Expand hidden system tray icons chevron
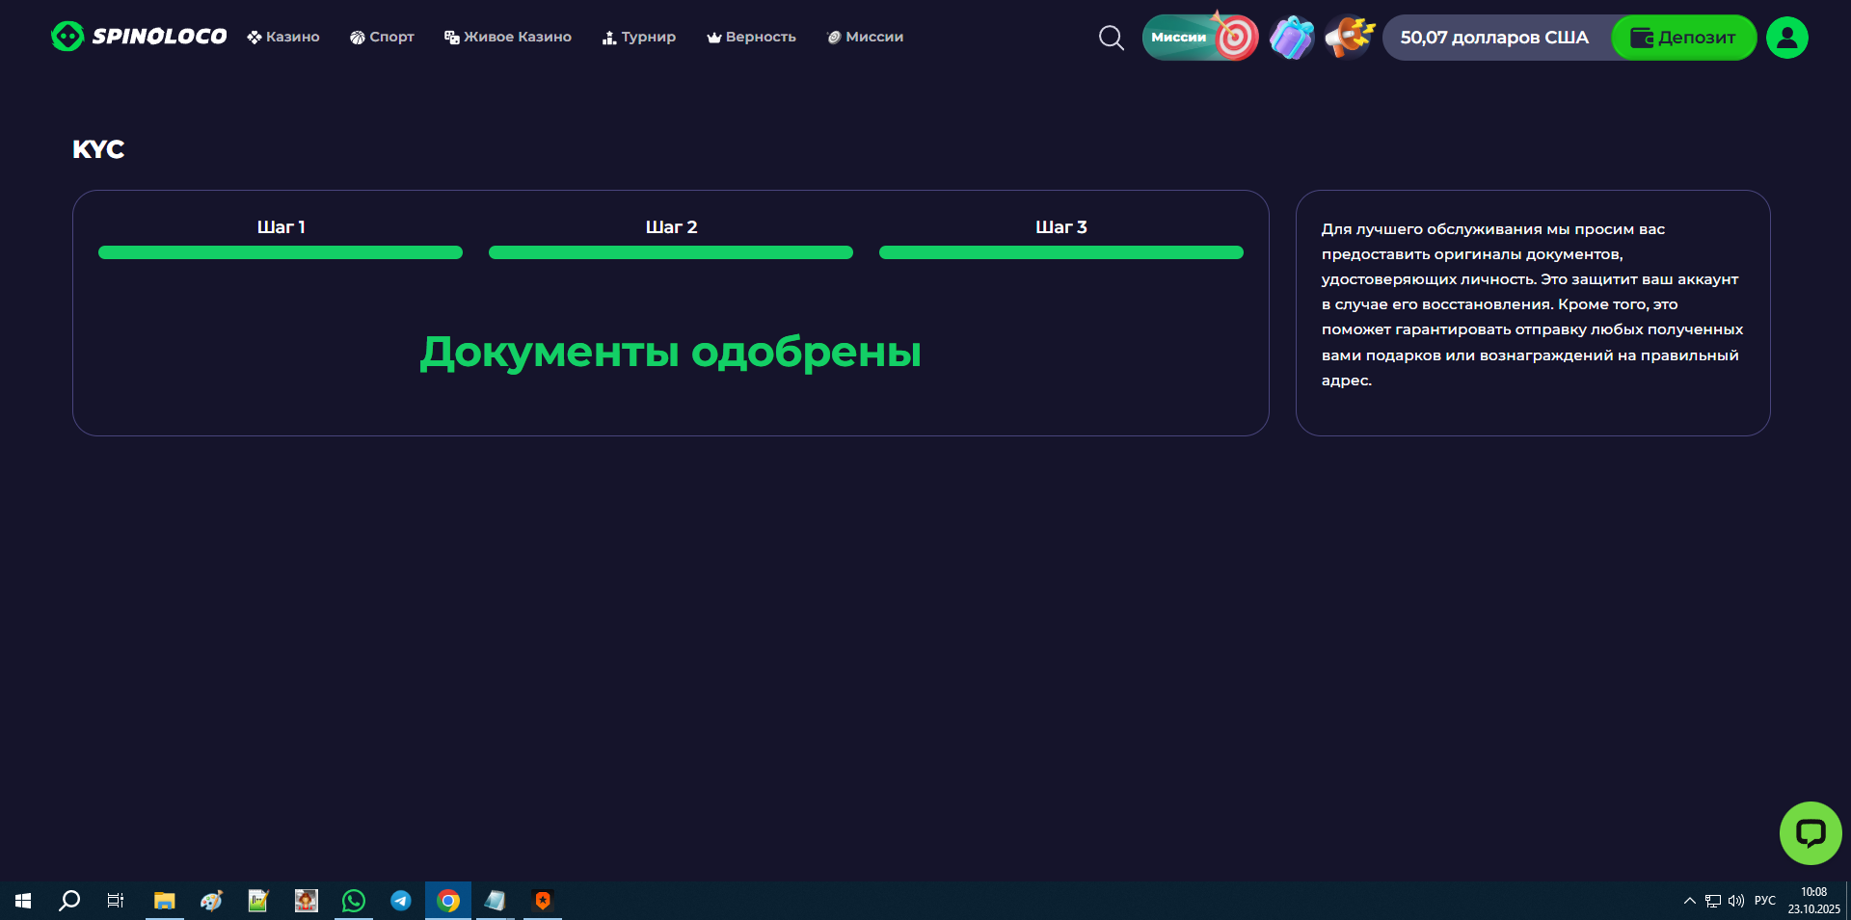The image size is (1851, 920). pyautogui.click(x=1689, y=901)
